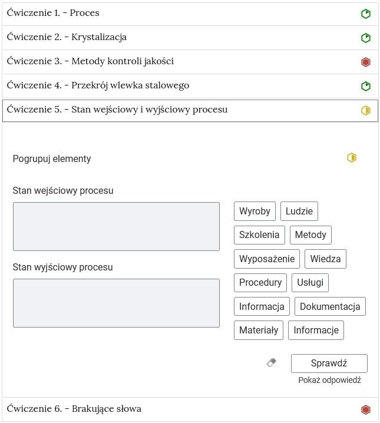Viewport: 380px width, 423px height.
Task: Click the green status icon for Ćwiczenie 1
Action: 365,14
